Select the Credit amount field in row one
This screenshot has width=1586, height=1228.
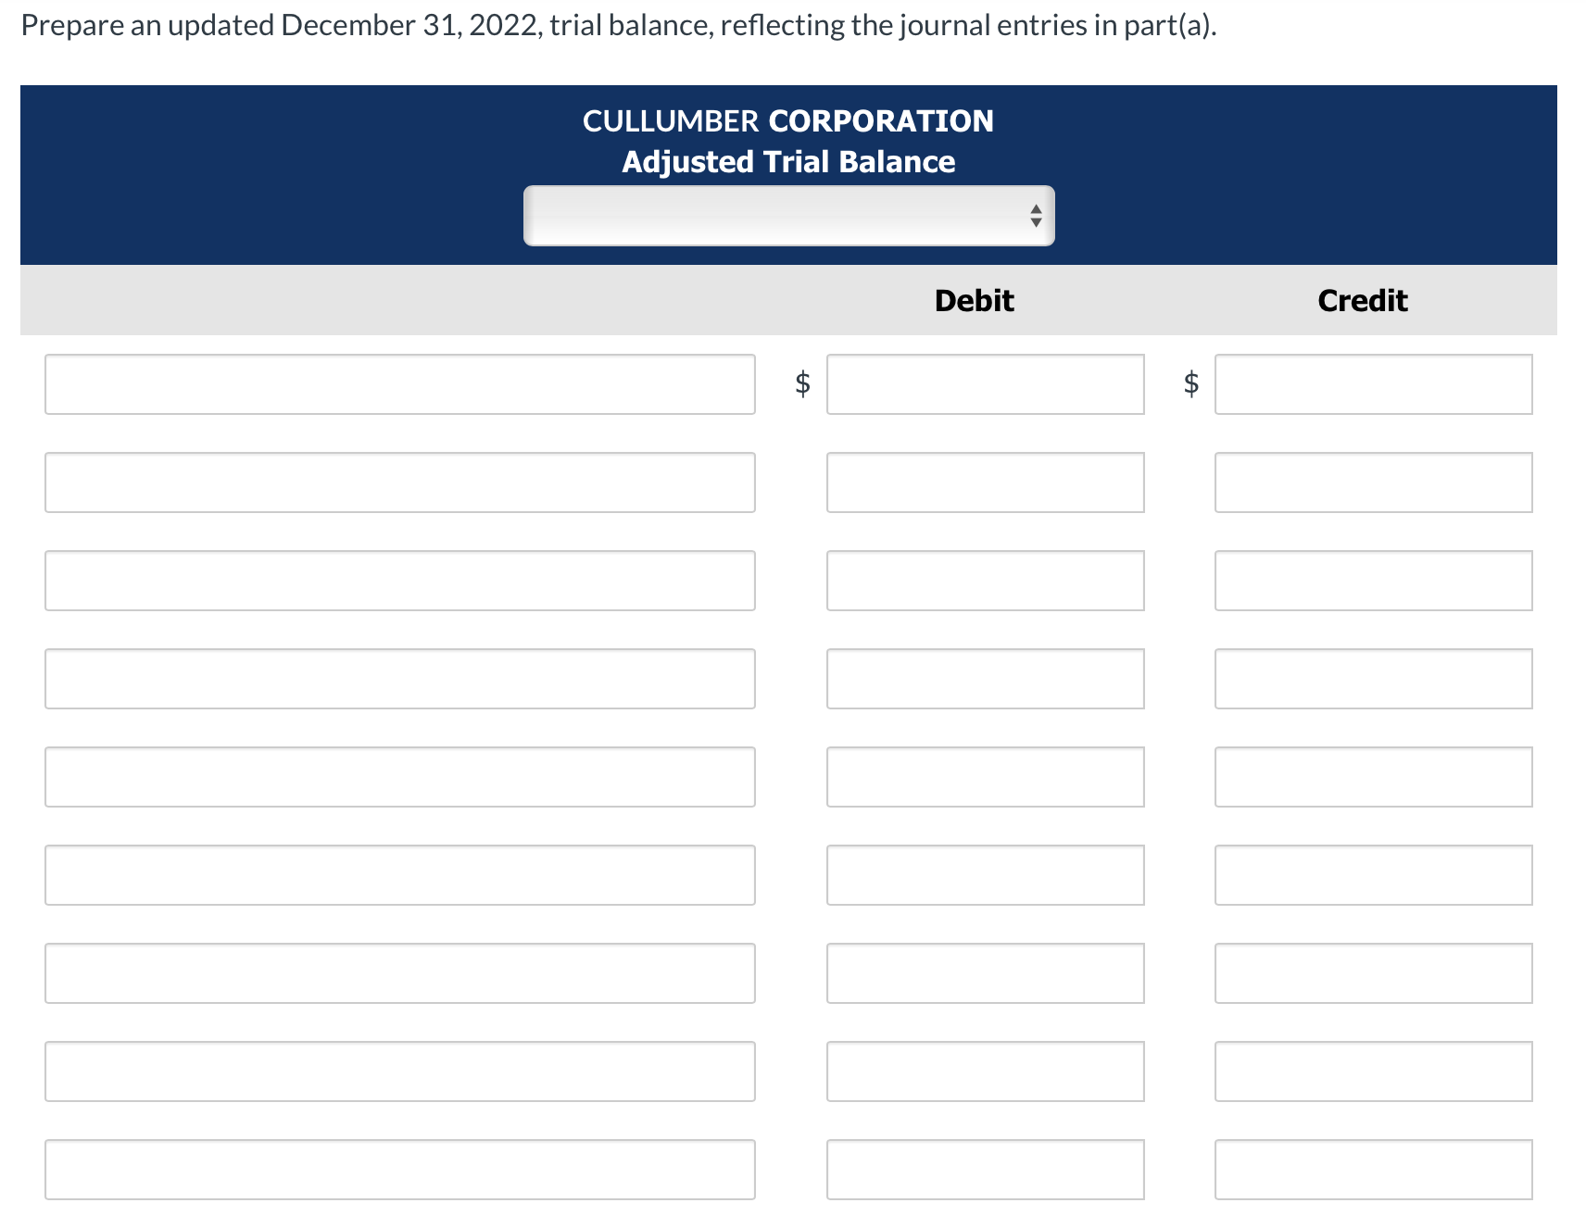coord(1375,384)
